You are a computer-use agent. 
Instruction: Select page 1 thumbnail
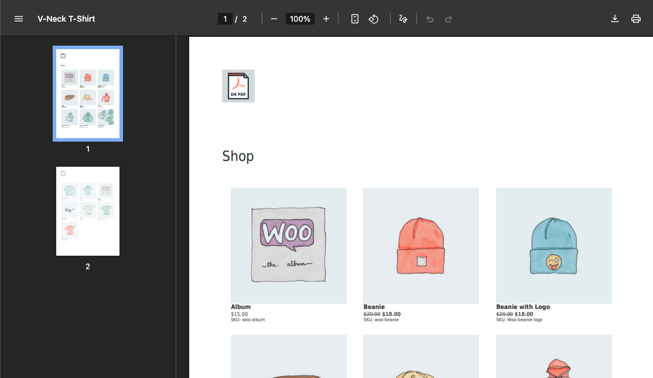point(88,94)
